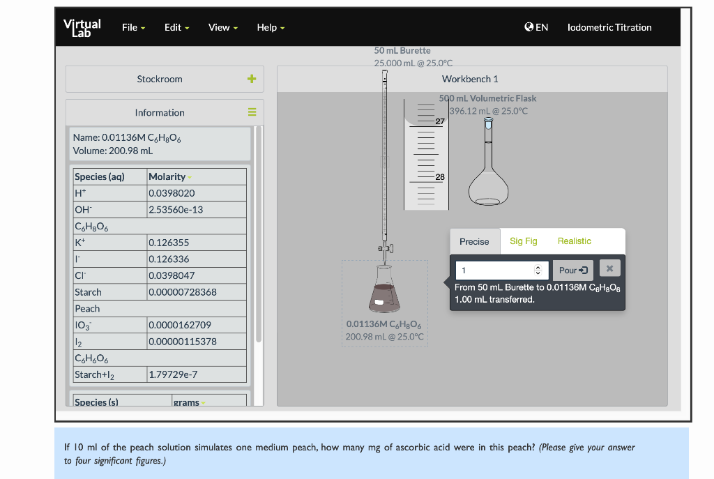Select the flask containing peach solution
The width and height of the screenshot is (714, 479).
click(384, 289)
